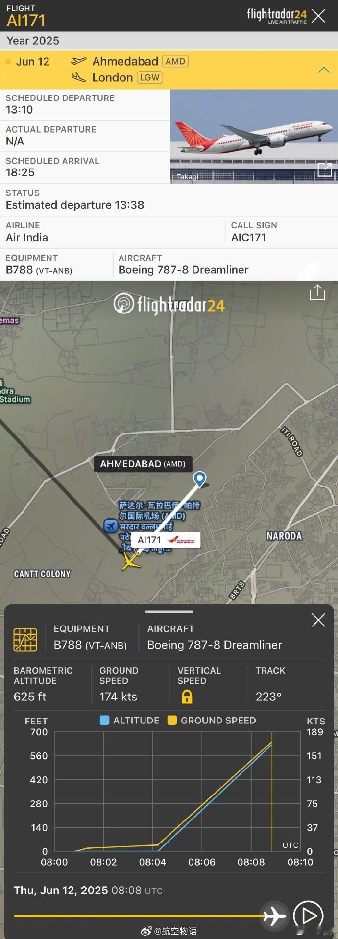Select the blue airport marker icon
This screenshot has height=939, width=338.
click(111, 526)
